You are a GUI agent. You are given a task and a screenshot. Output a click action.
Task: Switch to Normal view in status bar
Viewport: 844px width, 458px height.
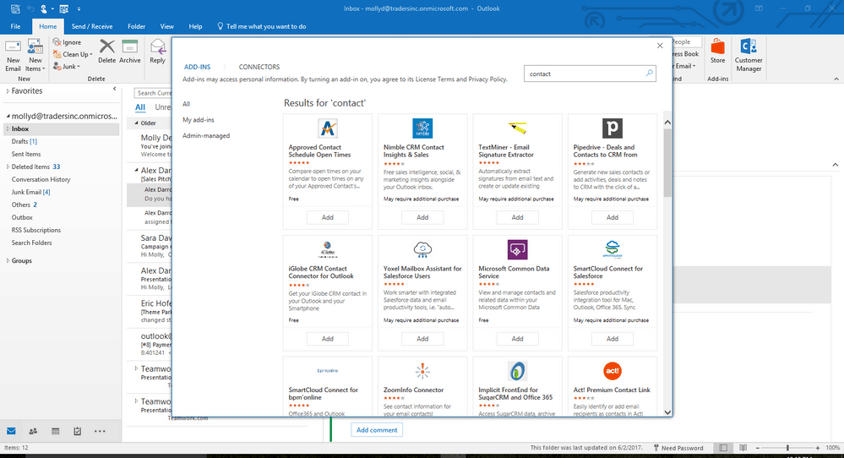[723, 448]
